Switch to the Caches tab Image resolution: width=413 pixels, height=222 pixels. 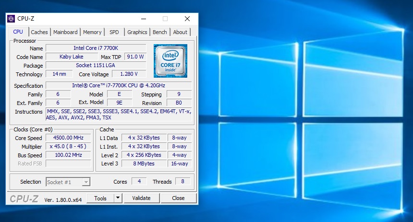click(x=39, y=32)
